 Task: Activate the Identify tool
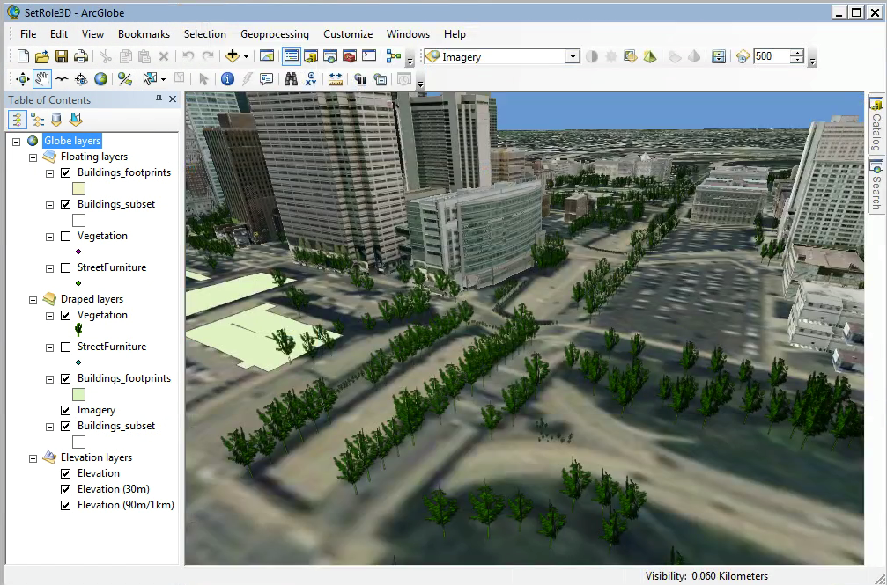[x=227, y=78]
